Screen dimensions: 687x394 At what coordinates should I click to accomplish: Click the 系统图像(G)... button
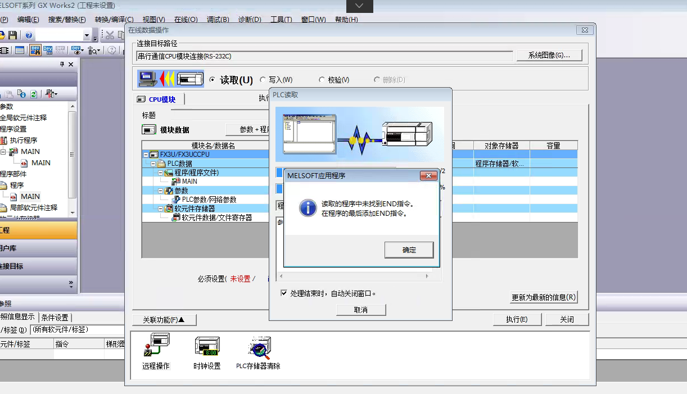pos(549,55)
